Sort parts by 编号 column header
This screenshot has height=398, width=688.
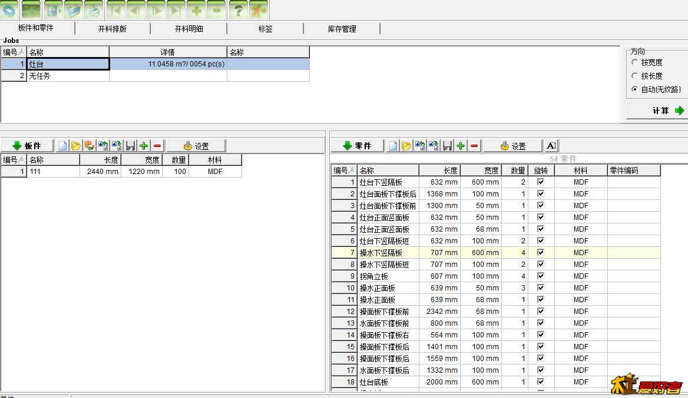[343, 170]
